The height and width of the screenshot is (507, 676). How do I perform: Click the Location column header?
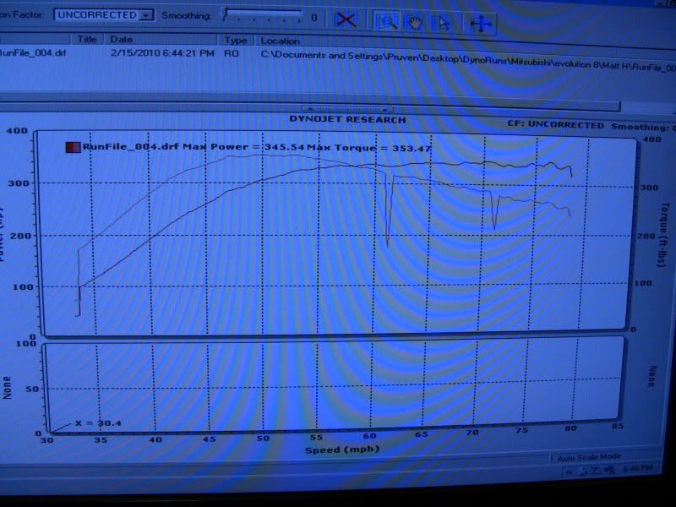point(281,41)
